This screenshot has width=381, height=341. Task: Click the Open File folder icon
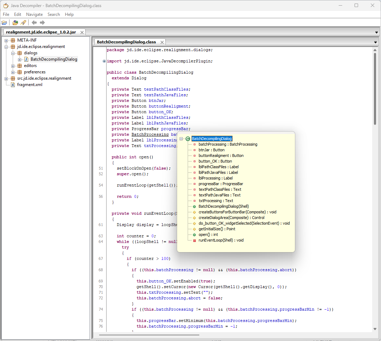click(x=4, y=23)
